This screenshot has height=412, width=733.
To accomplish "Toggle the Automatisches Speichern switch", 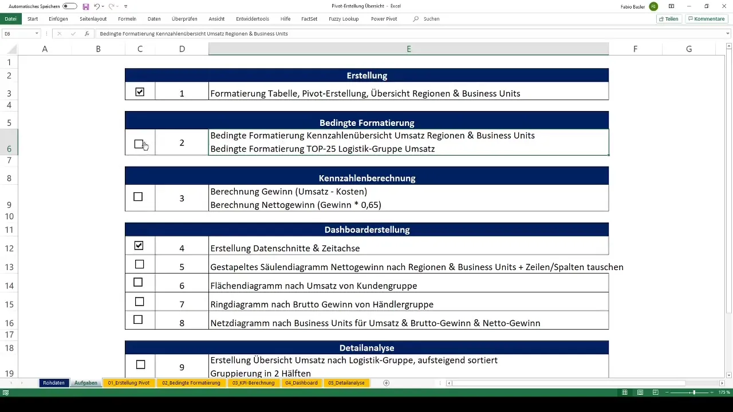I will pyautogui.click(x=70, y=6).
